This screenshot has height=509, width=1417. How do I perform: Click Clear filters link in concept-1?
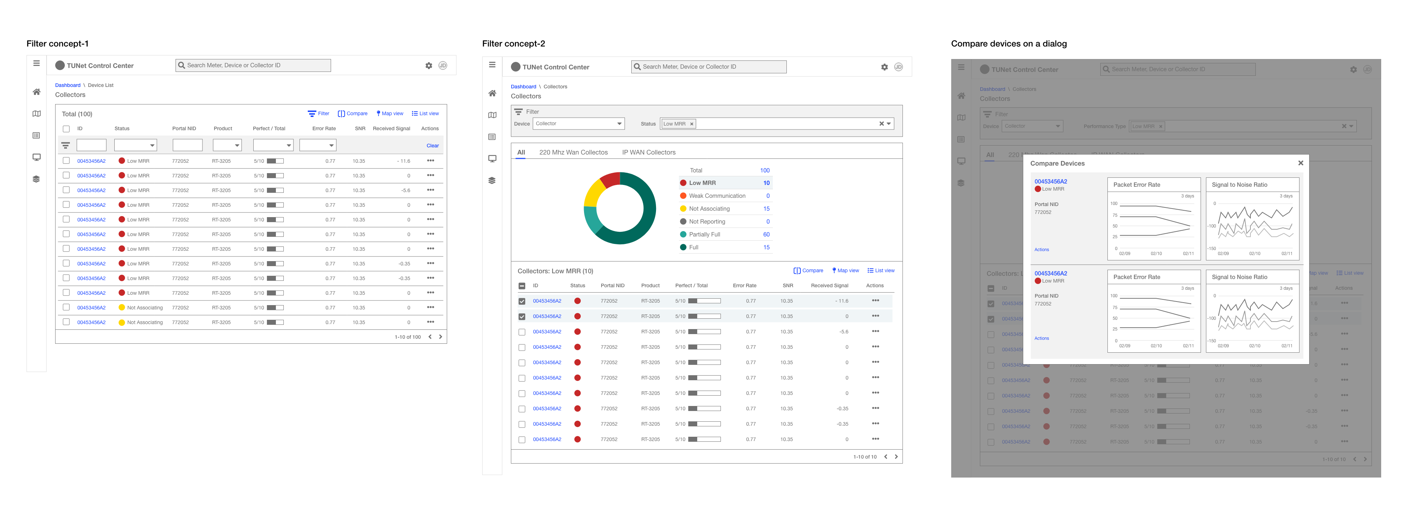point(433,146)
